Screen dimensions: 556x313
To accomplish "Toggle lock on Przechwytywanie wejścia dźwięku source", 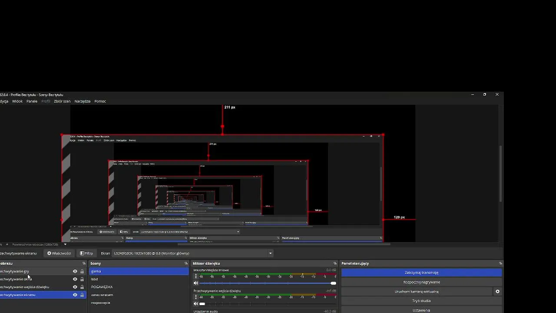I will 82,287.
